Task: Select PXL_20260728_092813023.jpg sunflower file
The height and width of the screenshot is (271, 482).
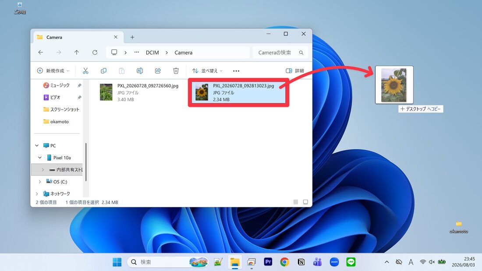Action: click(x=238, y=92)
